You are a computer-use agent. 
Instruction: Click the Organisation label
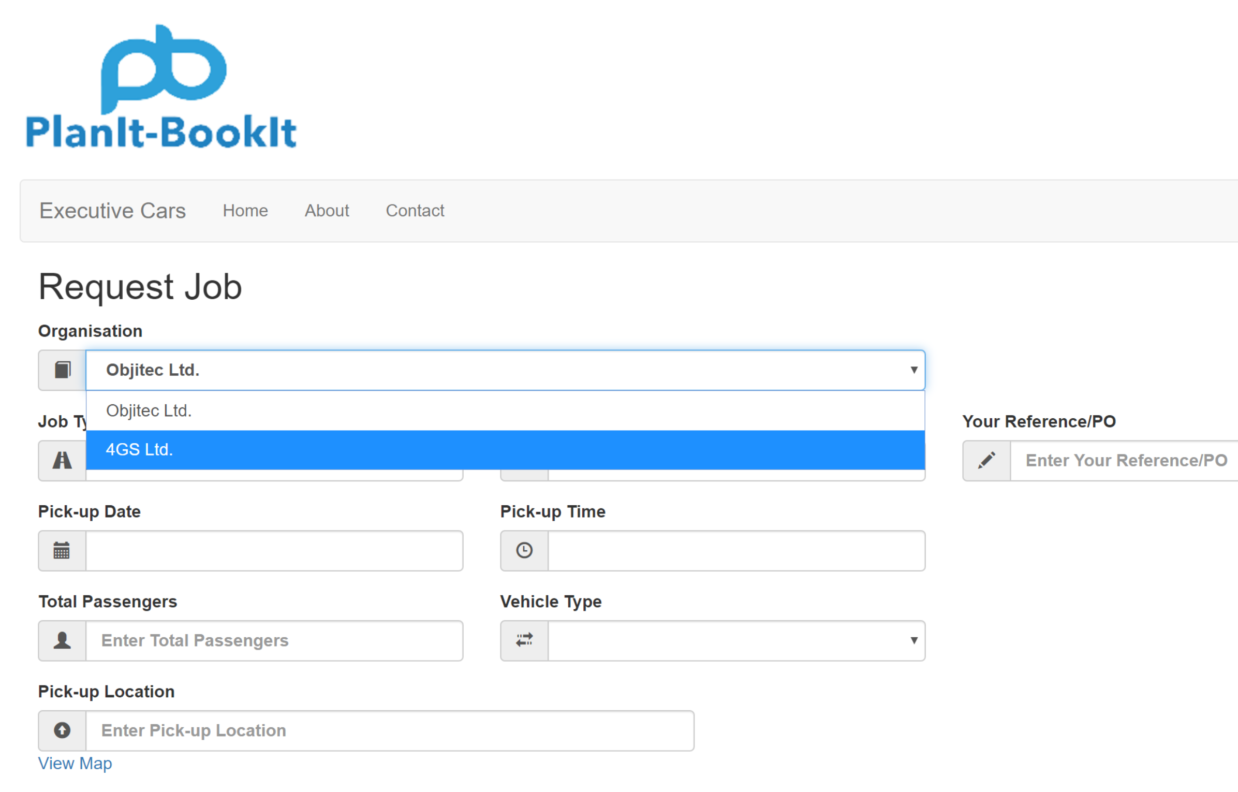(x=90, y=331)
